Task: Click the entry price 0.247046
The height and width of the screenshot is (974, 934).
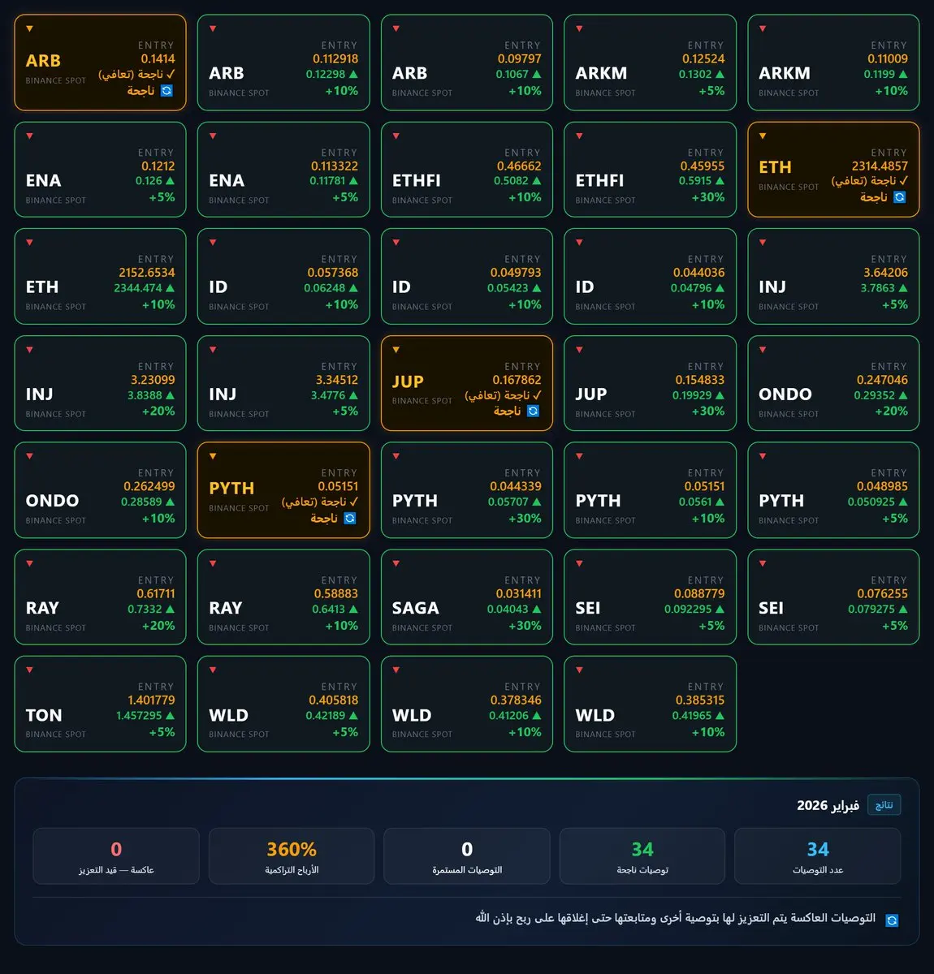Action: [883, 379]
